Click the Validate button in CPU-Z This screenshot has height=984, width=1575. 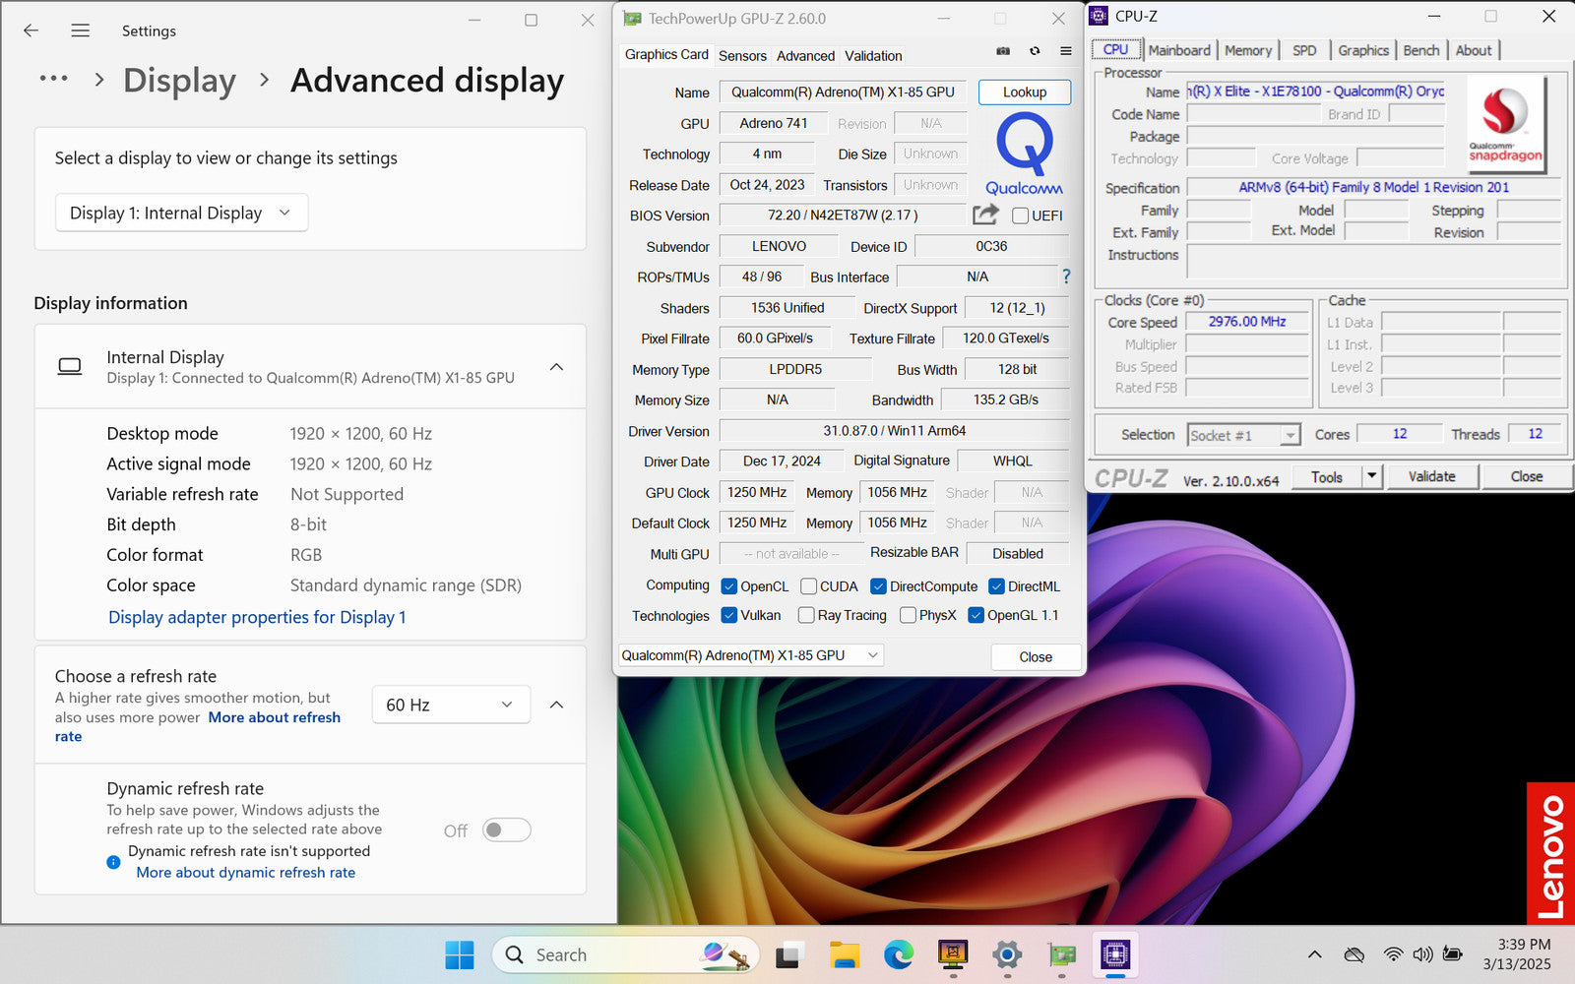tap(1431, 476)
